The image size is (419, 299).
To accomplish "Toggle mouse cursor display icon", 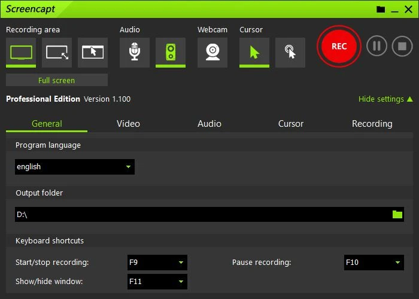I will 254,52.
